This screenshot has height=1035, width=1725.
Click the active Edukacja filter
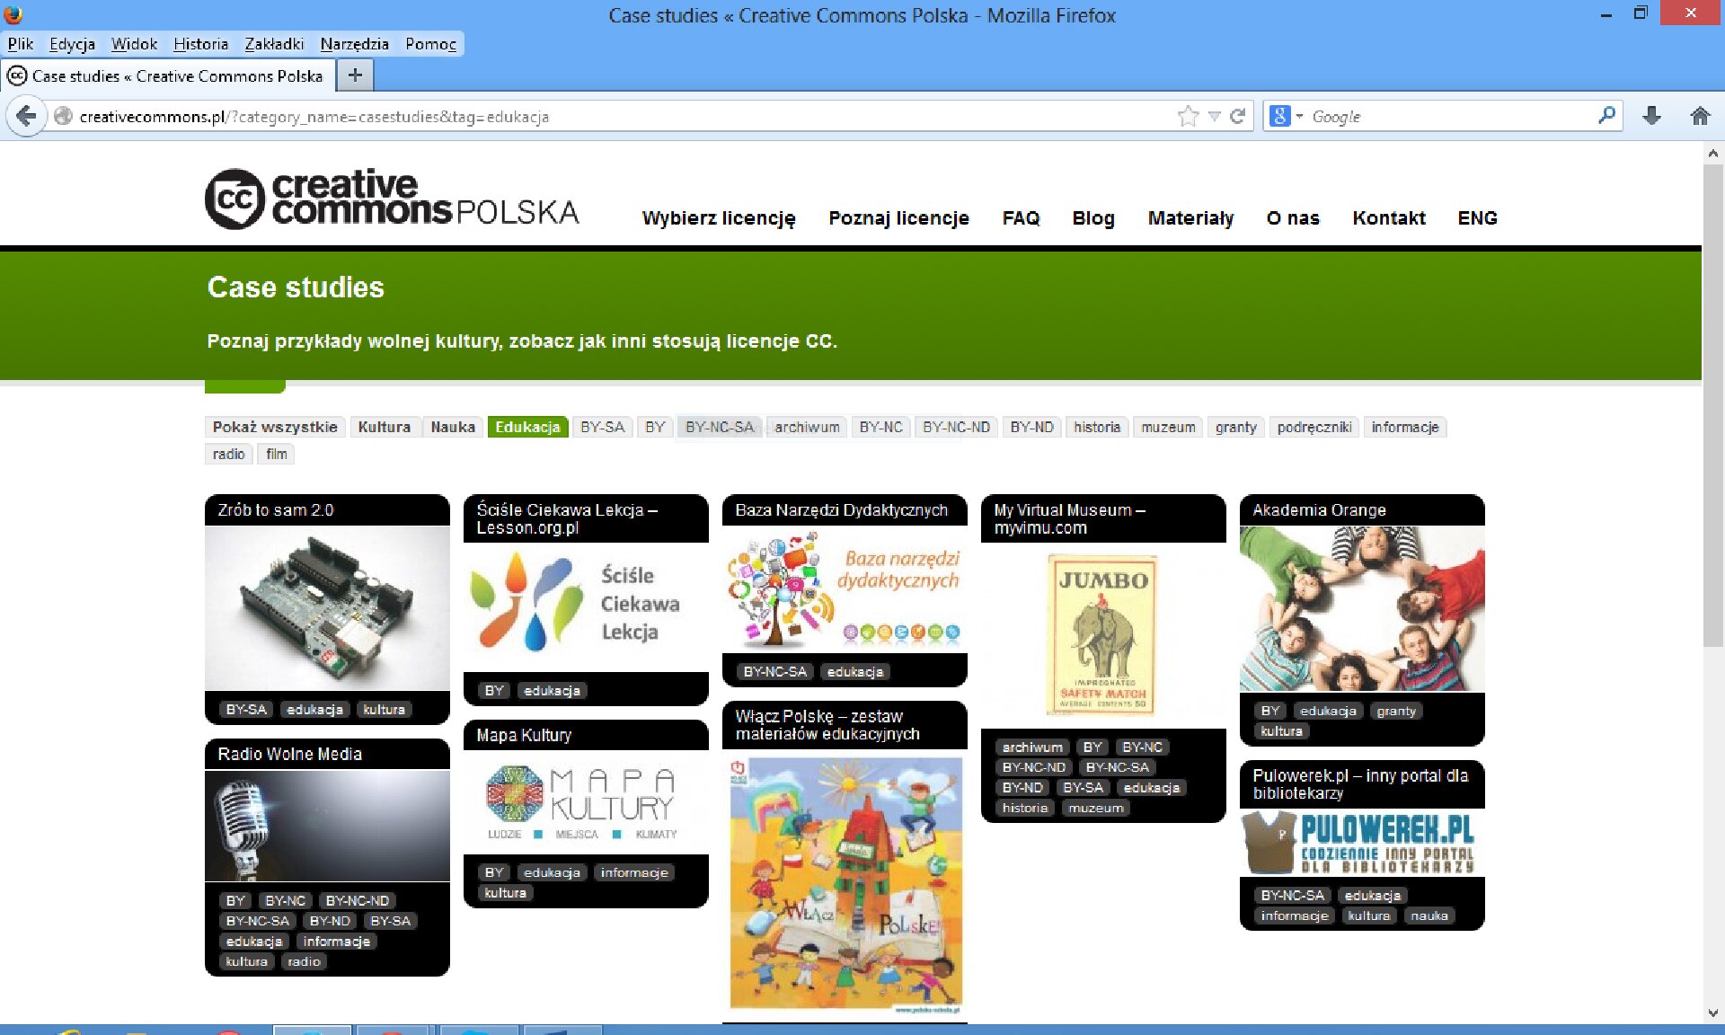click(x=527, y=428)
